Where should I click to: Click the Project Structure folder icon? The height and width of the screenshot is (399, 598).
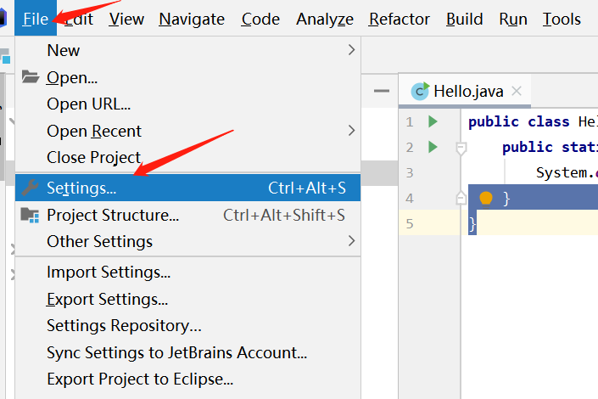(30, 216)
